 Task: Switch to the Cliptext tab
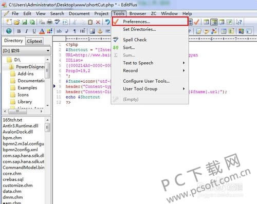coord(34,41)
